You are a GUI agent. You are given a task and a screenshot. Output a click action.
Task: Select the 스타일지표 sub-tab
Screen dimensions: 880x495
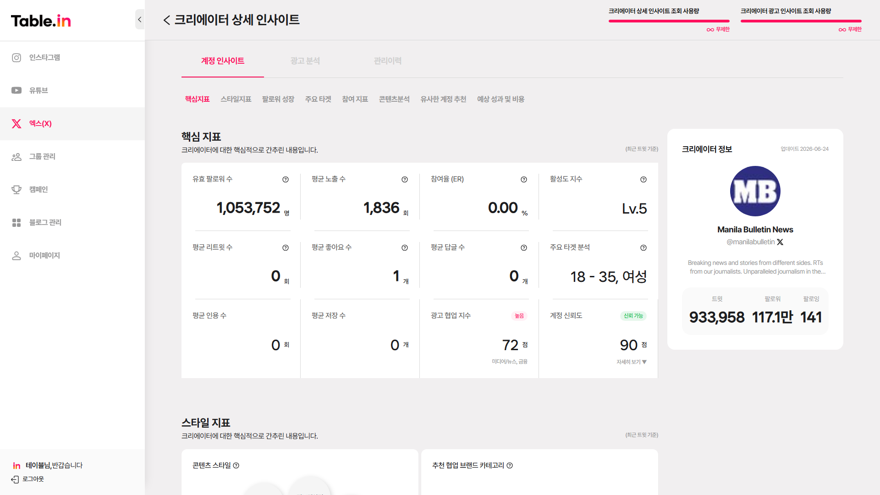point(236,99)
